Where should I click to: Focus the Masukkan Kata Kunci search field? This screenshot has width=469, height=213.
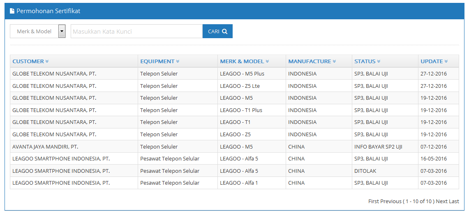[137, 31]
